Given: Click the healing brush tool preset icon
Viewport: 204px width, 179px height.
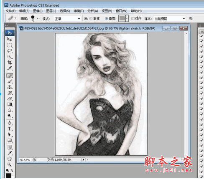Looking at the screenshot, I should coord(11,18).
